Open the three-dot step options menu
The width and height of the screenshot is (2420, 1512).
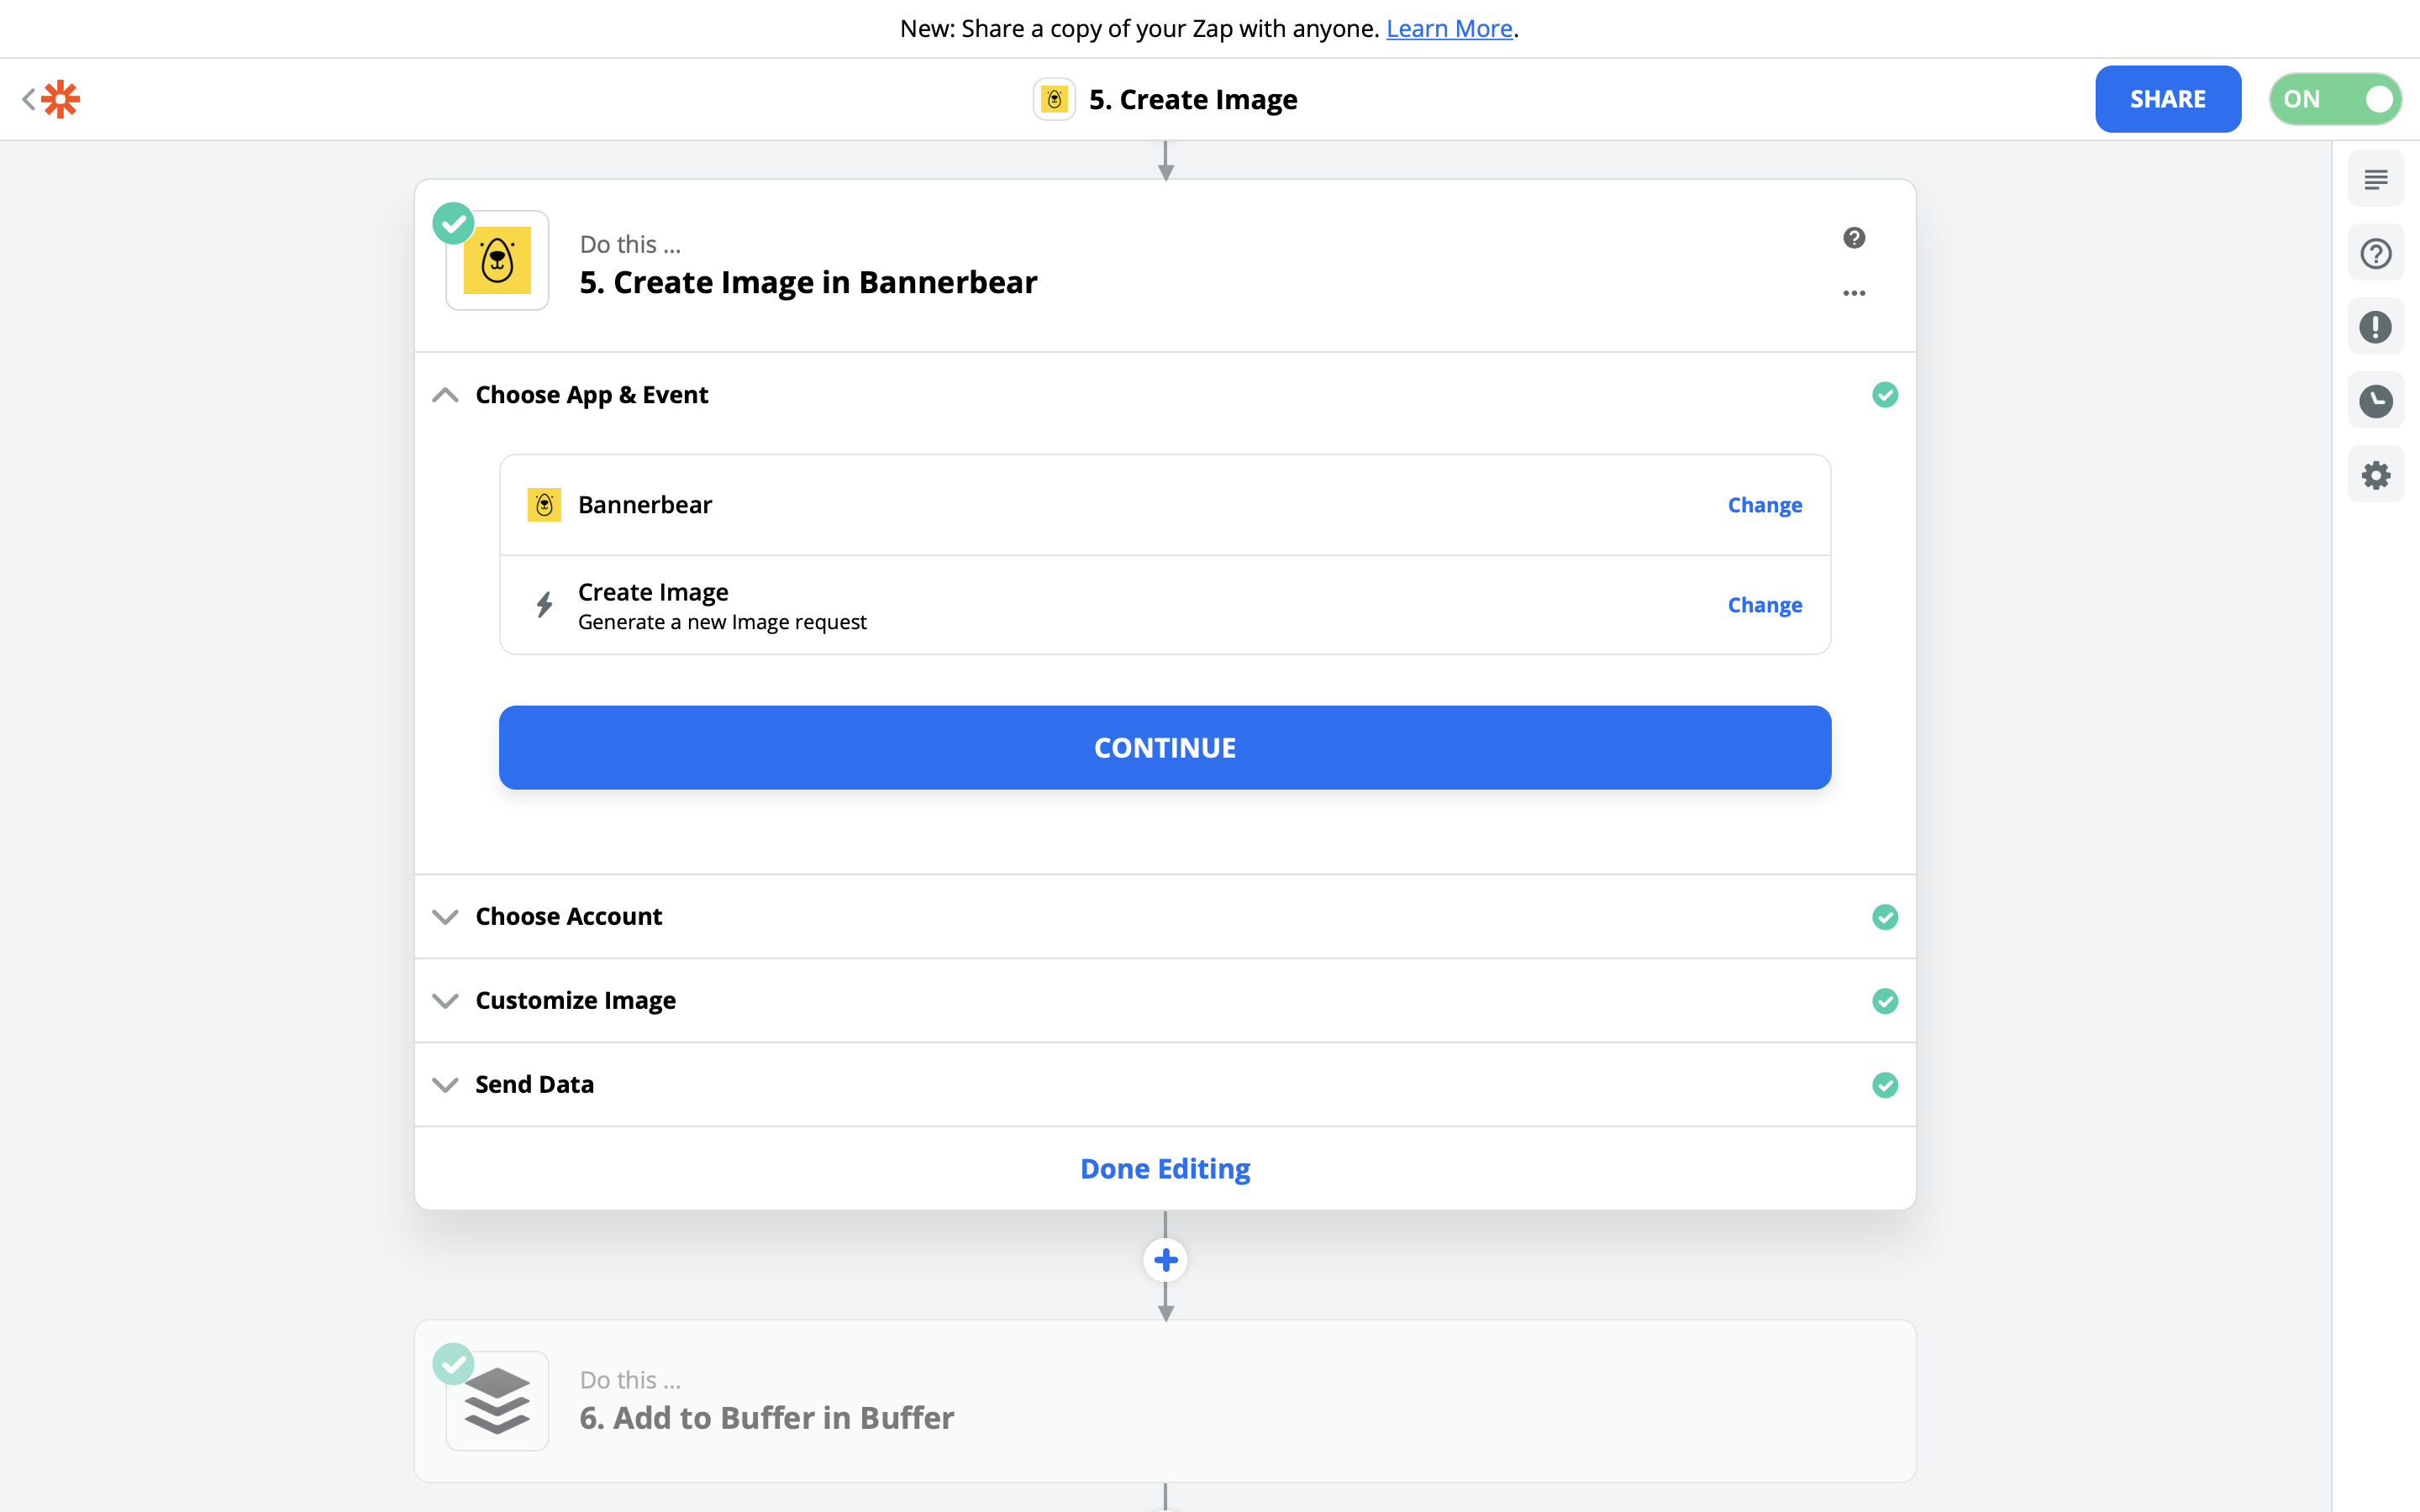[1853, 293]
